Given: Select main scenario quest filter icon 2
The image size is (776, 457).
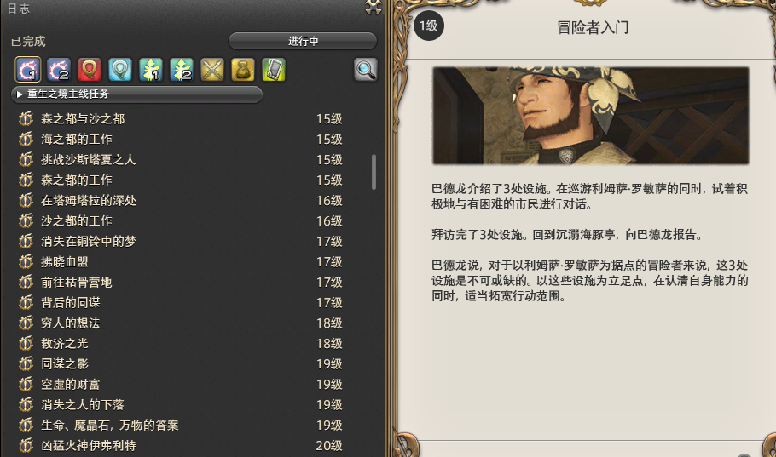Looking at the screenshot, I should click(59, 70).
